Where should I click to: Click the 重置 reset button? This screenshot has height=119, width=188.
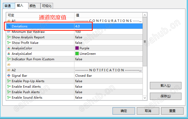point(172,111)
